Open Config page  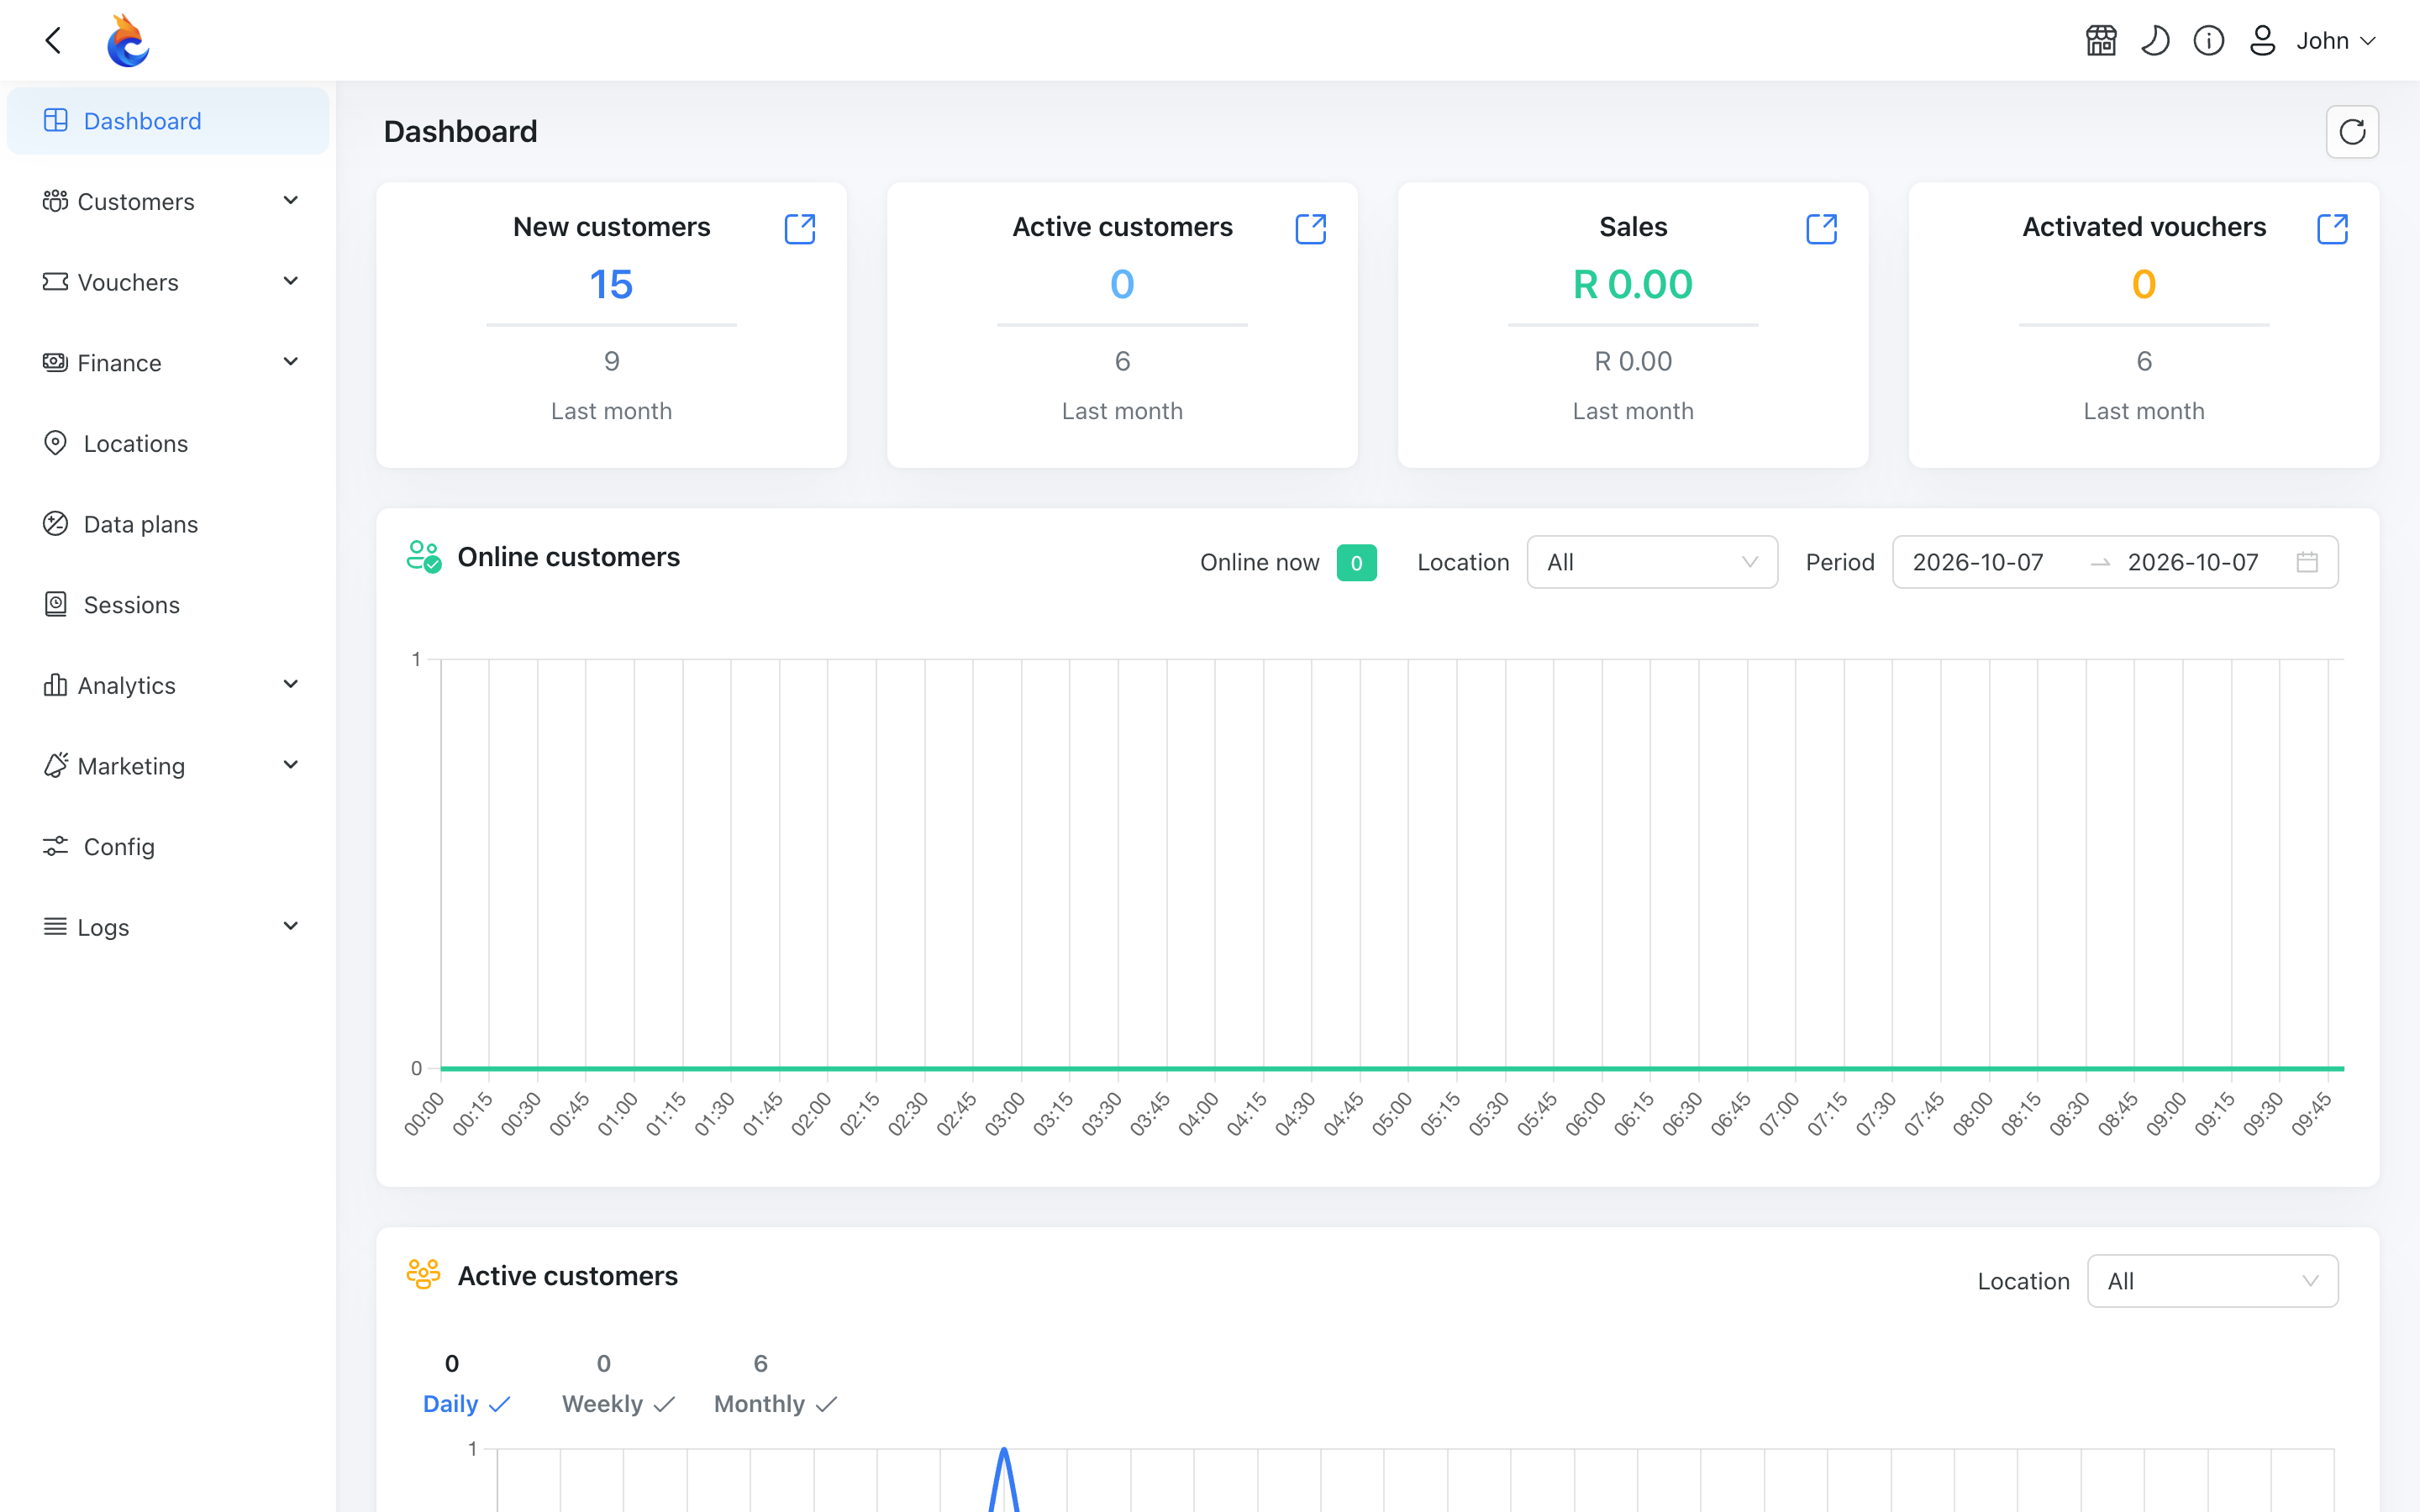(168, 847)
